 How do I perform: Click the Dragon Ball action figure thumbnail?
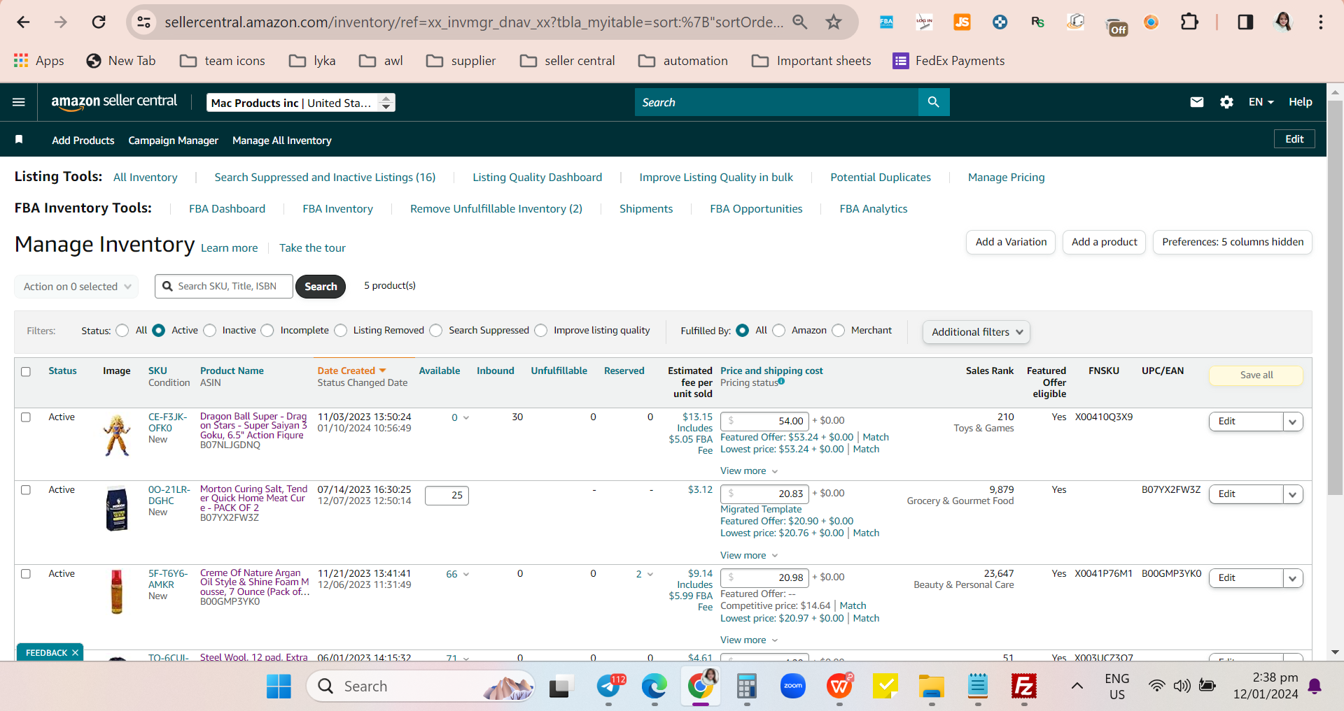pyautogui.click(x=117, y=435)
